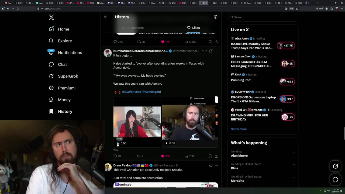View analytics showing 26K views

click(189, 156)
